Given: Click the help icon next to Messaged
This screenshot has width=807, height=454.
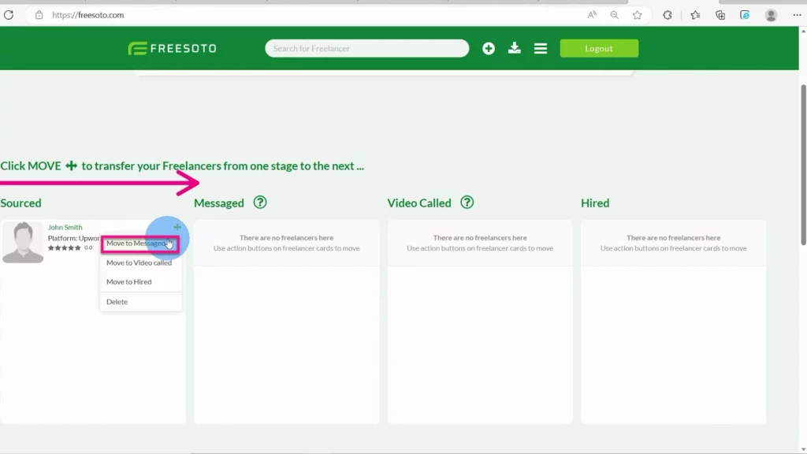Looking at the screenshot, I should coord(260,203).
